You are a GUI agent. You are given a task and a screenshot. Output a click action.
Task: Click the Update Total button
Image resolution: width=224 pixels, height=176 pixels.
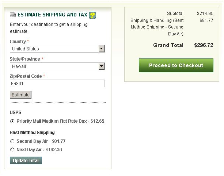pos(26,161)
